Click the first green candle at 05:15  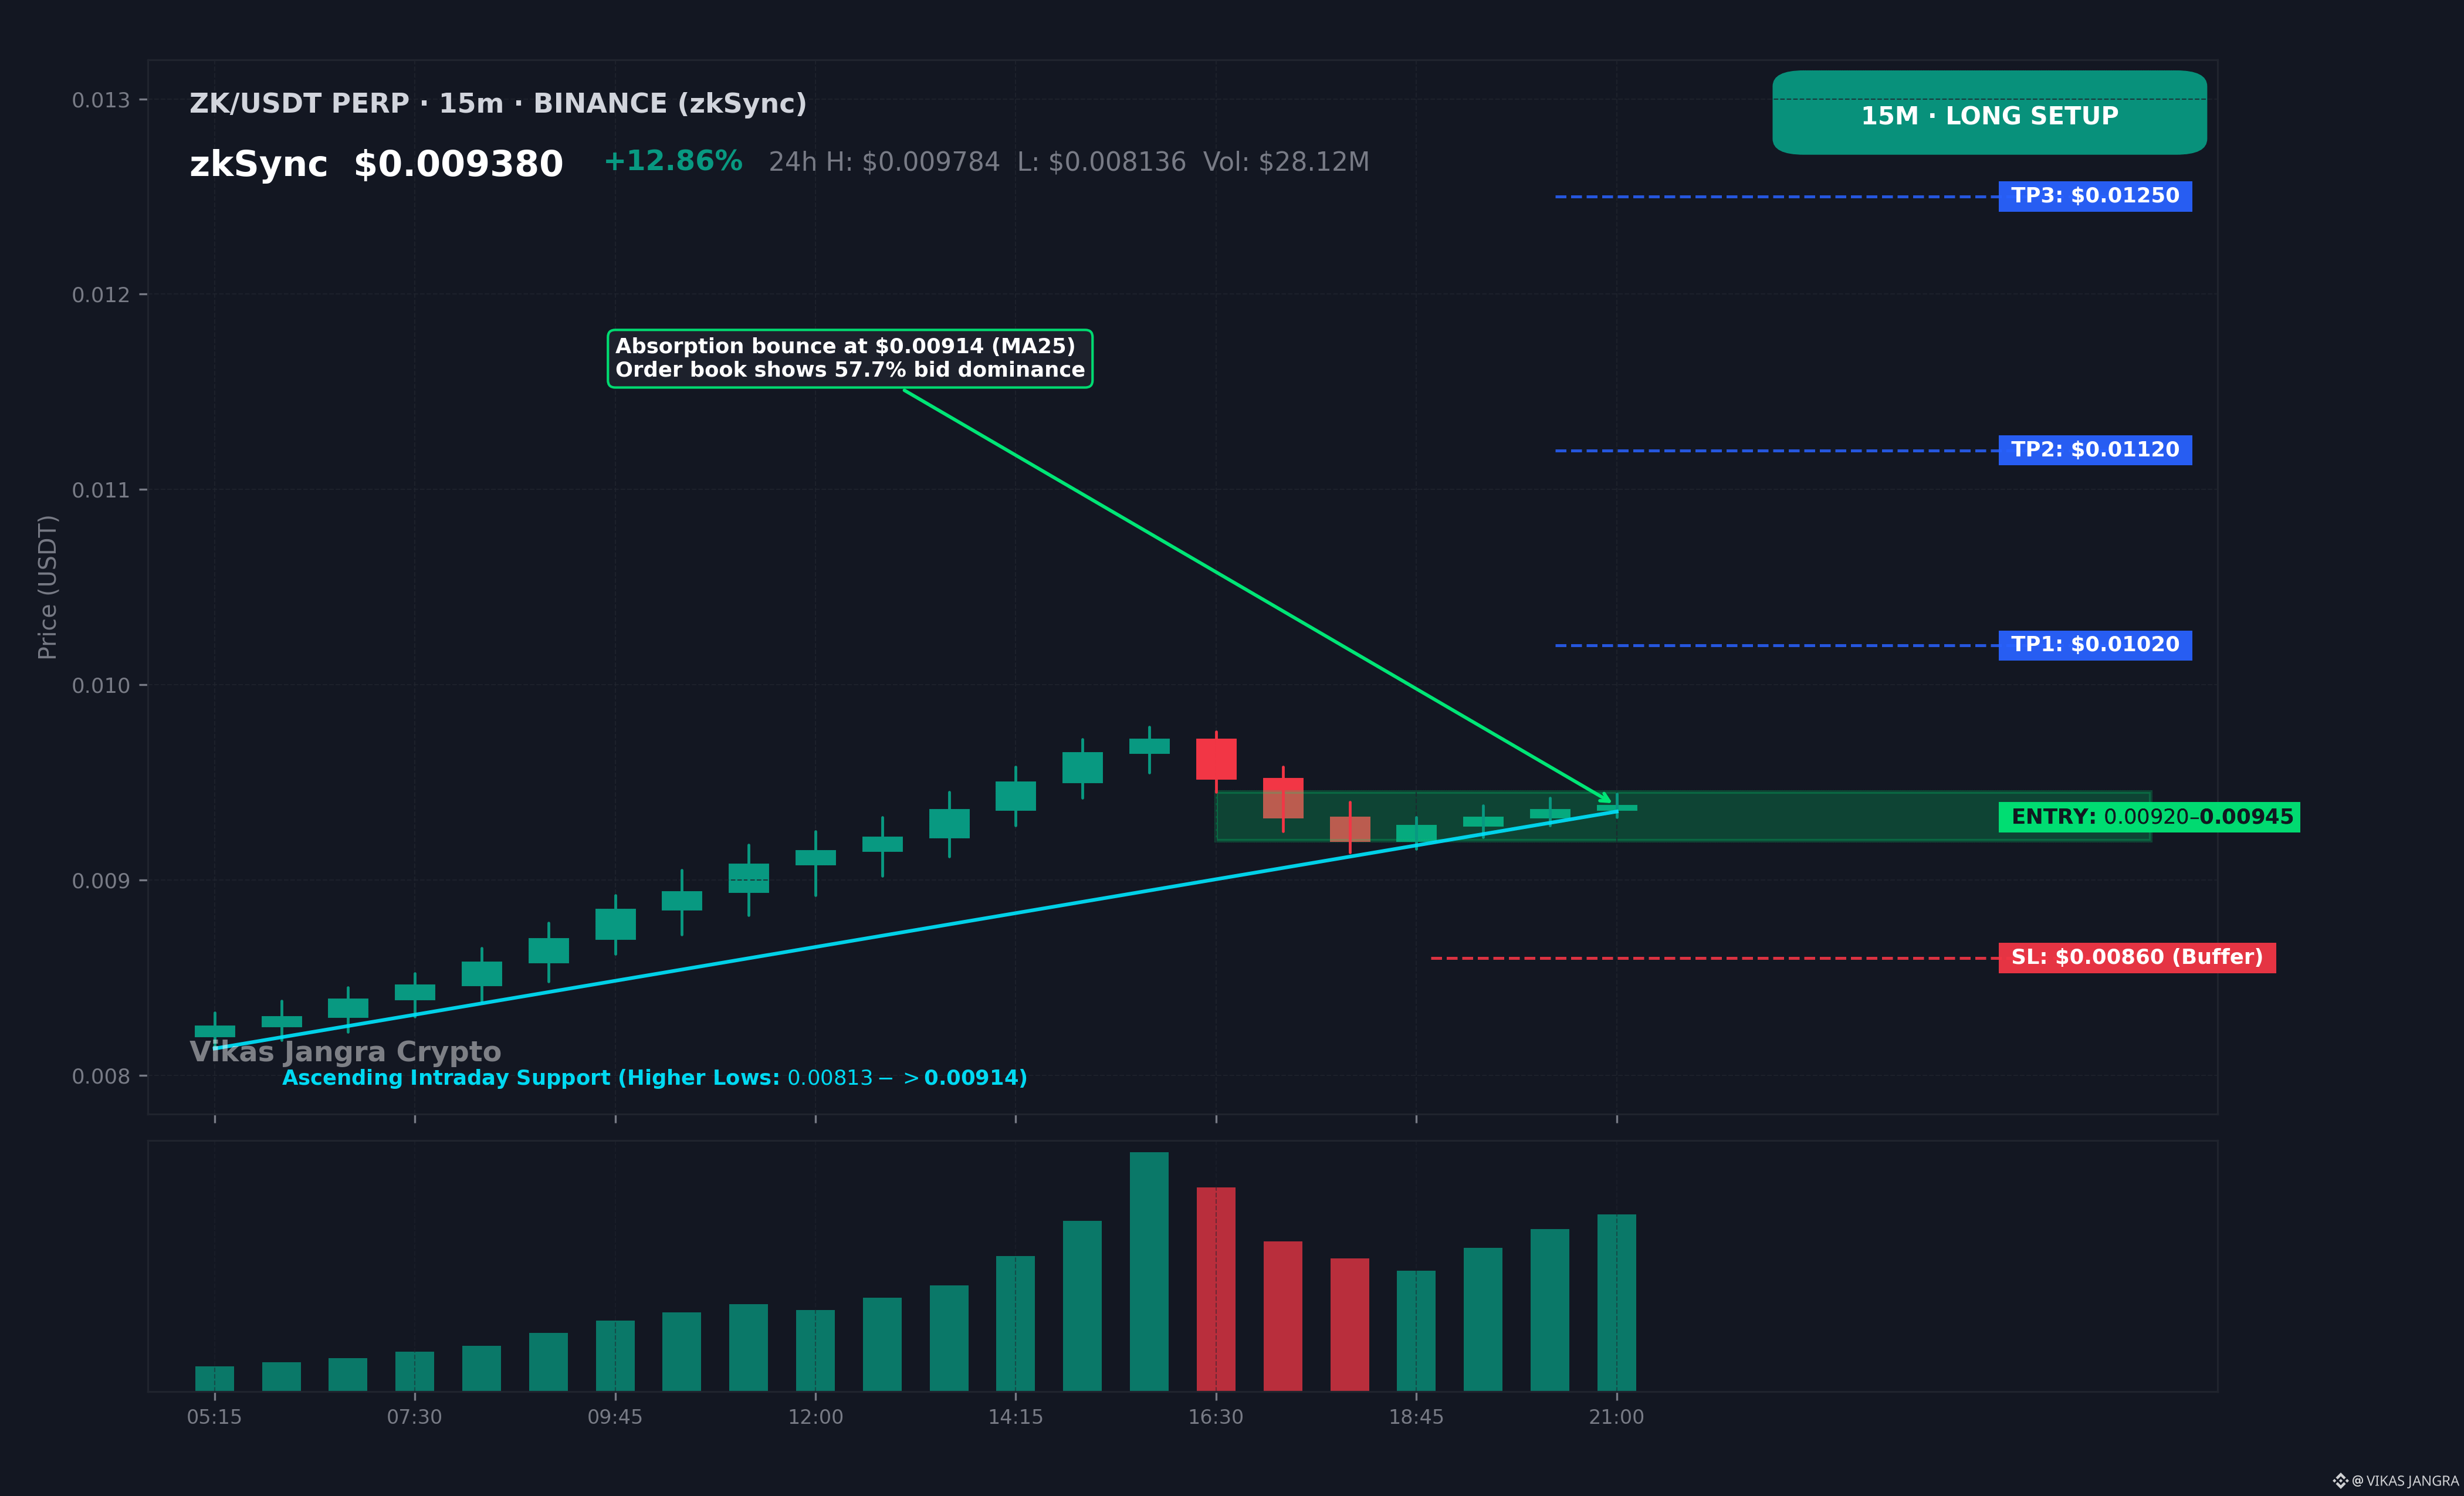point(215,1031)
